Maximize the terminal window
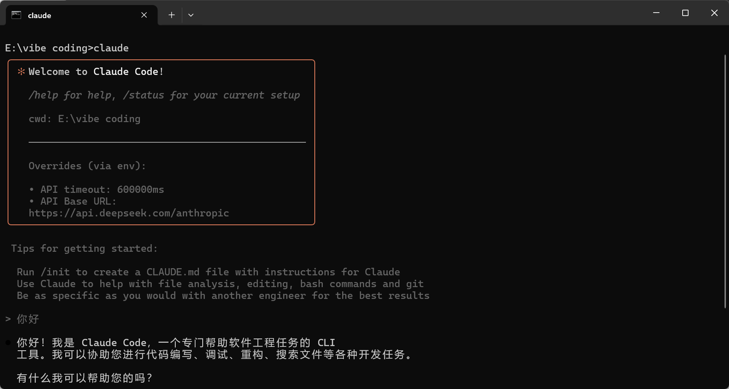 tap(685, 13)
